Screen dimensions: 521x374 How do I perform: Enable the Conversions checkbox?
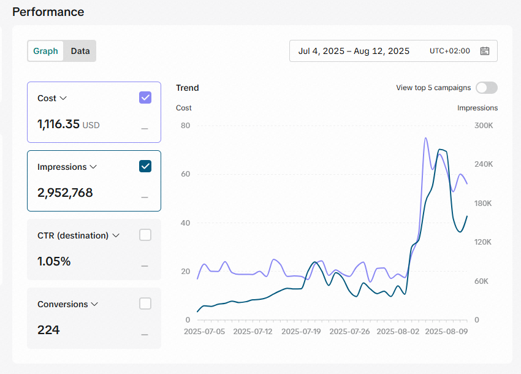click(x=145, y=303)
